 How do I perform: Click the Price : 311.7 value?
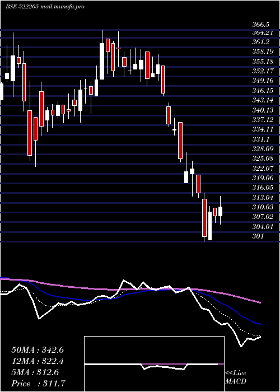[x=39, y=384]
